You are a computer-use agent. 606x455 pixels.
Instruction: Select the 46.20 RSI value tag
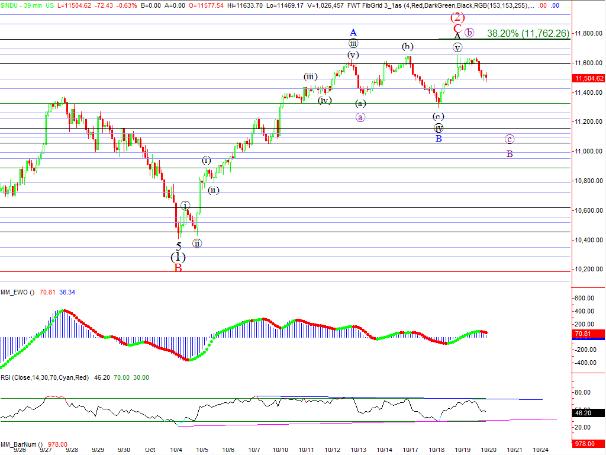pyautogui.click(x=588, y=413)
